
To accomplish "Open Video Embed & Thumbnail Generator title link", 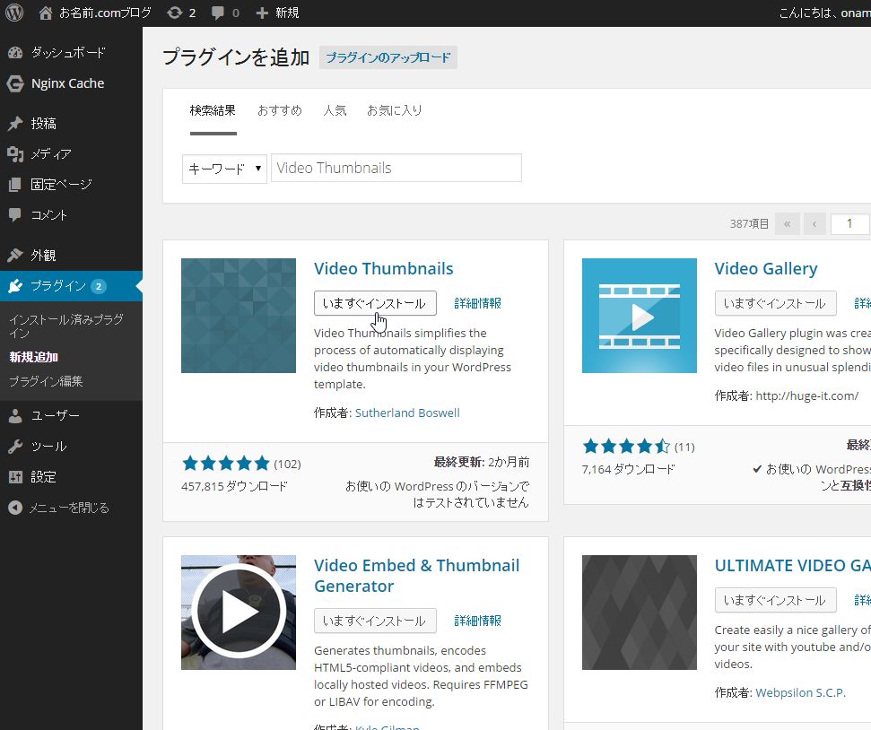I will coord(416,576).
